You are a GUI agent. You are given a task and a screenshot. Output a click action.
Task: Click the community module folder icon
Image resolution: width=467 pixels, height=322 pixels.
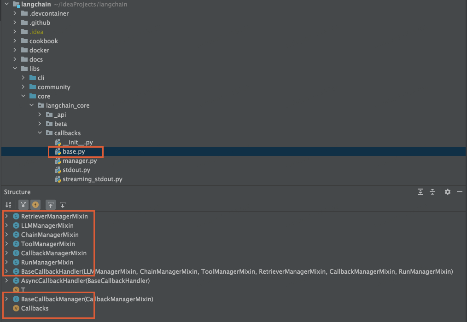(33, 87)
